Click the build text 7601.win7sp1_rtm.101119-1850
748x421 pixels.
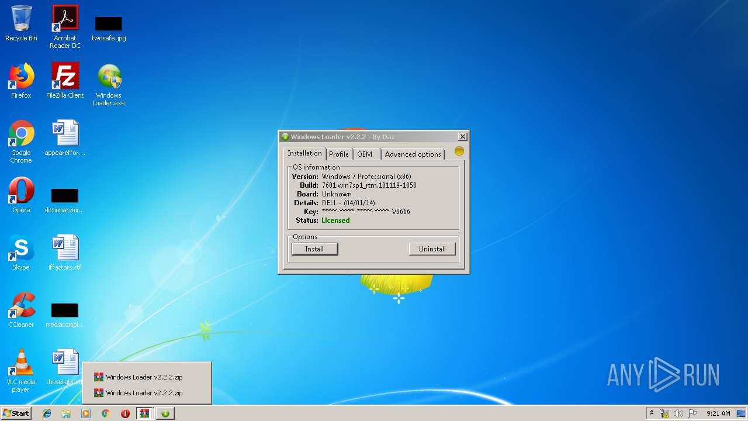click(369, 185)
